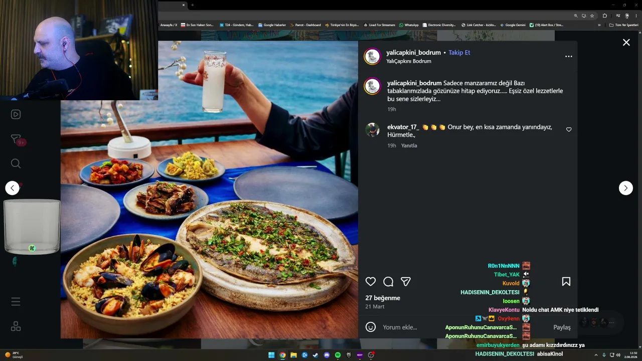This screenshot has width=642, height=361.
Task: Open the emoji picker for comments
Action: point(371,327)
